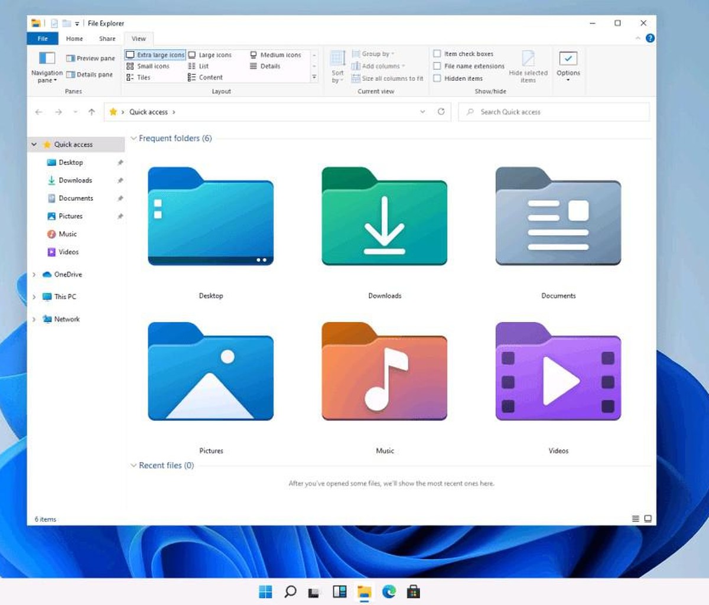Select Small icons layout

coord(148,66)
